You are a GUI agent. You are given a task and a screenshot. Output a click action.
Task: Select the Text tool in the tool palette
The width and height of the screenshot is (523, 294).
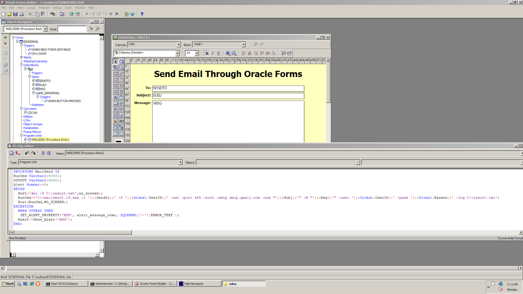click(115, 97)
